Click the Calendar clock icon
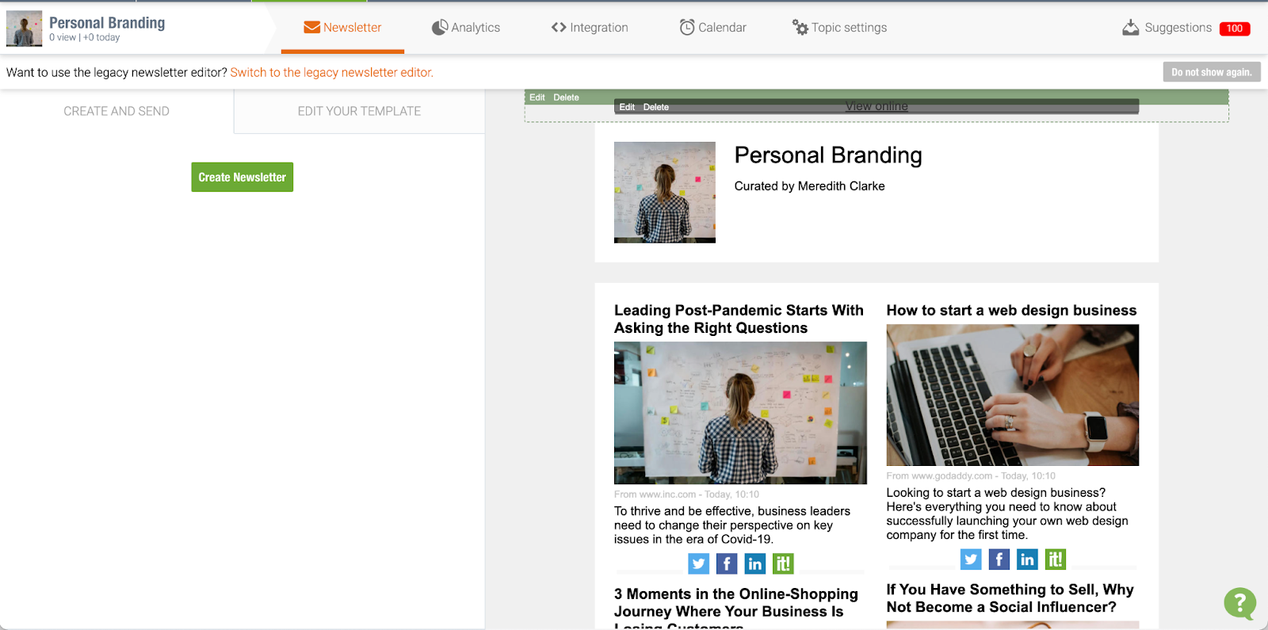 click(687, 28)
